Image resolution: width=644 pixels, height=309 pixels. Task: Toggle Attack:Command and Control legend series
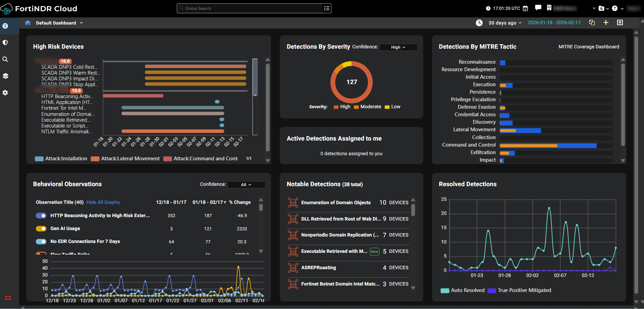(201, 159)
